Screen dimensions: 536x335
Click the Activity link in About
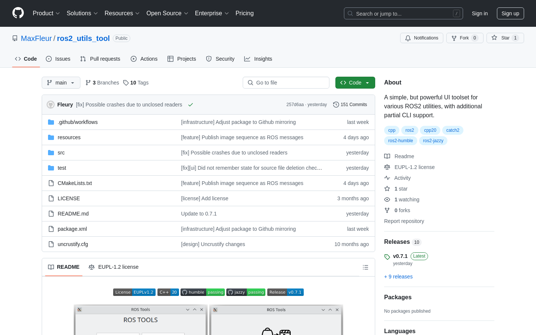click(398, 178)
